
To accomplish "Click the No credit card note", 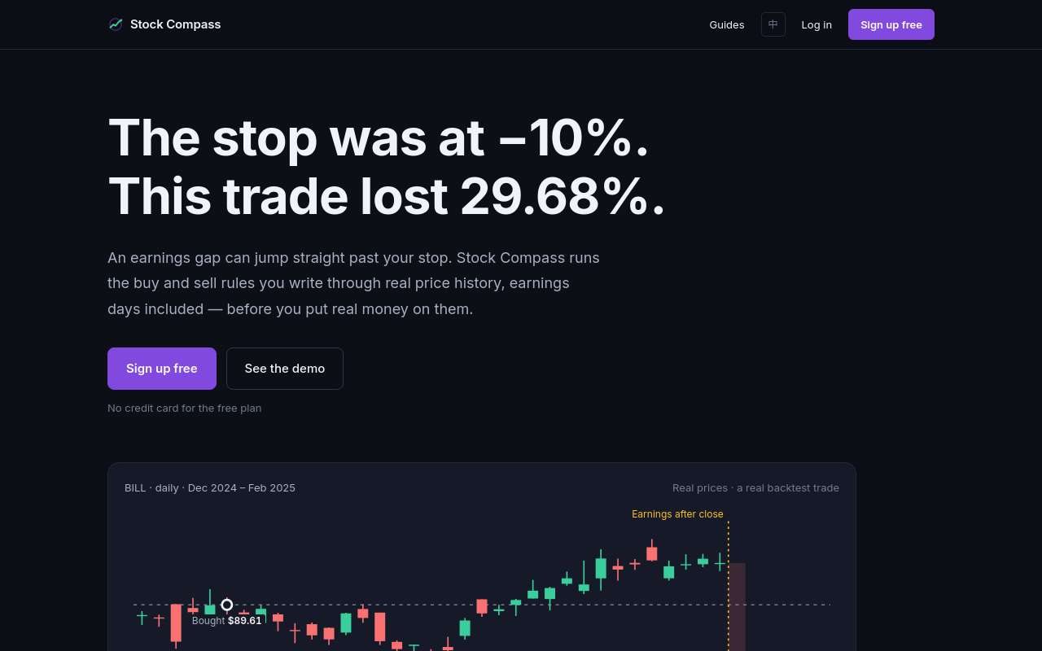I will (185, 409).
